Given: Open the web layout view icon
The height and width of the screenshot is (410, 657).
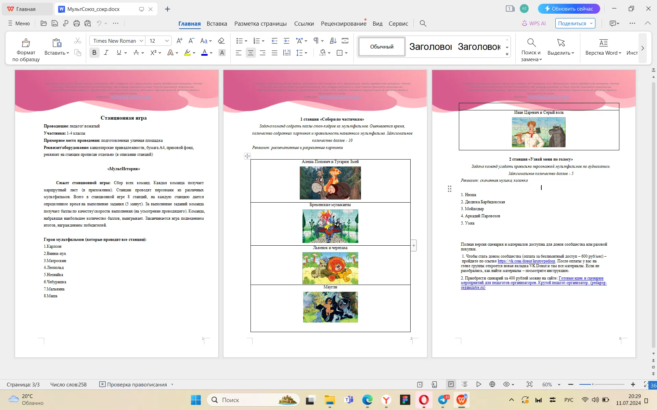Looking at the screenshot, I should coord(492,384).
